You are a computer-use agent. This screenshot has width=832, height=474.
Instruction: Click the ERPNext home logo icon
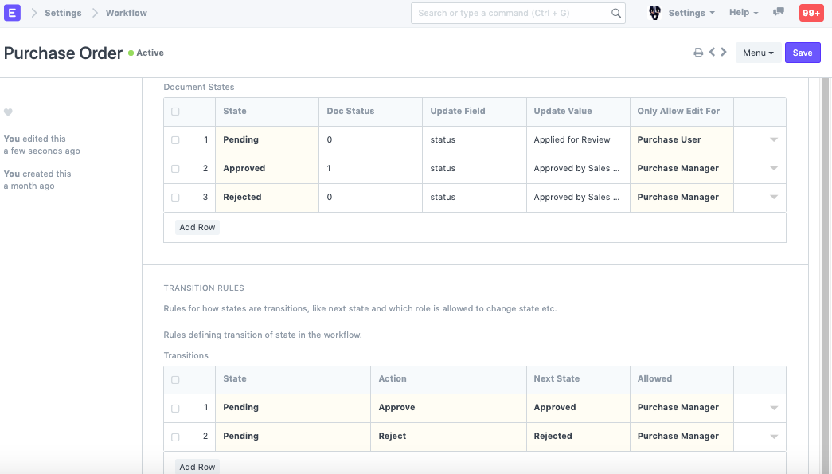click(x=12, y=13)
